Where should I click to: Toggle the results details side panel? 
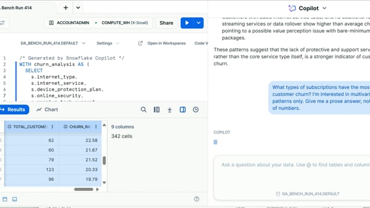pyautogui.click(x=183, y=109)
